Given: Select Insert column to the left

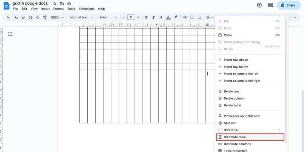Looking at the screenshot, I should tap(250, 74).
